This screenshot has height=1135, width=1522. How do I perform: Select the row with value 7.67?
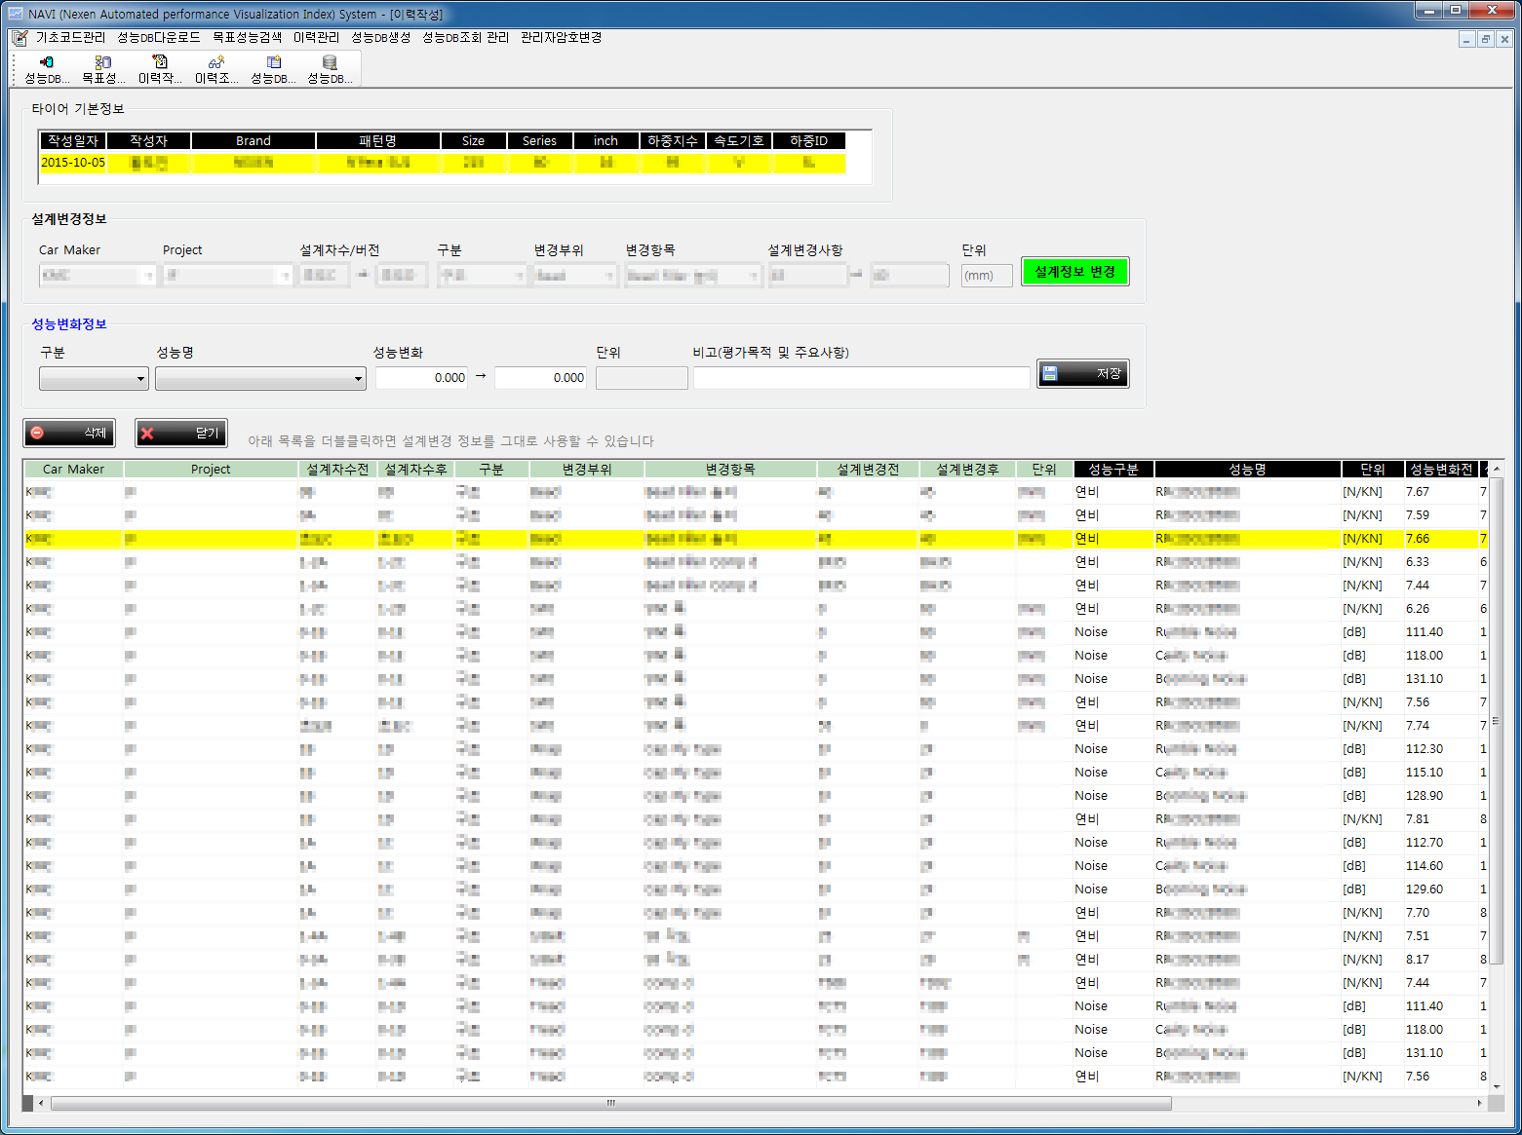pyautogui.click(x=756, y=492)
